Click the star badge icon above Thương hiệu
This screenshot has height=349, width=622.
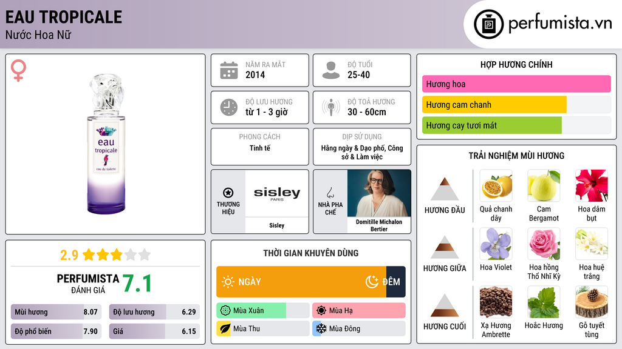coord(228,193)
